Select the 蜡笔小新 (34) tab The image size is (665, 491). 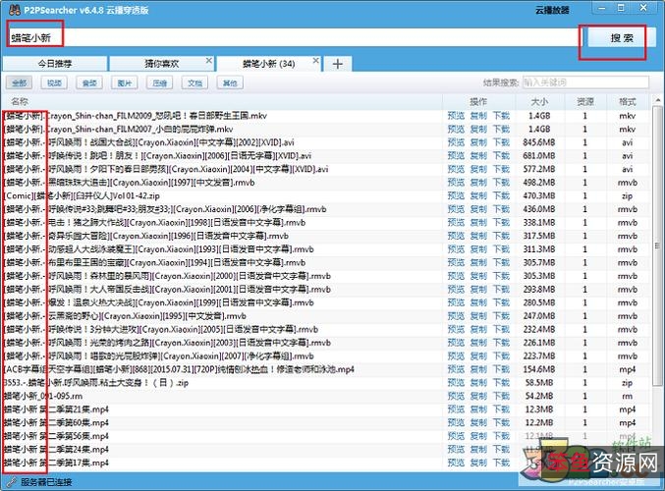pos(268,64)
